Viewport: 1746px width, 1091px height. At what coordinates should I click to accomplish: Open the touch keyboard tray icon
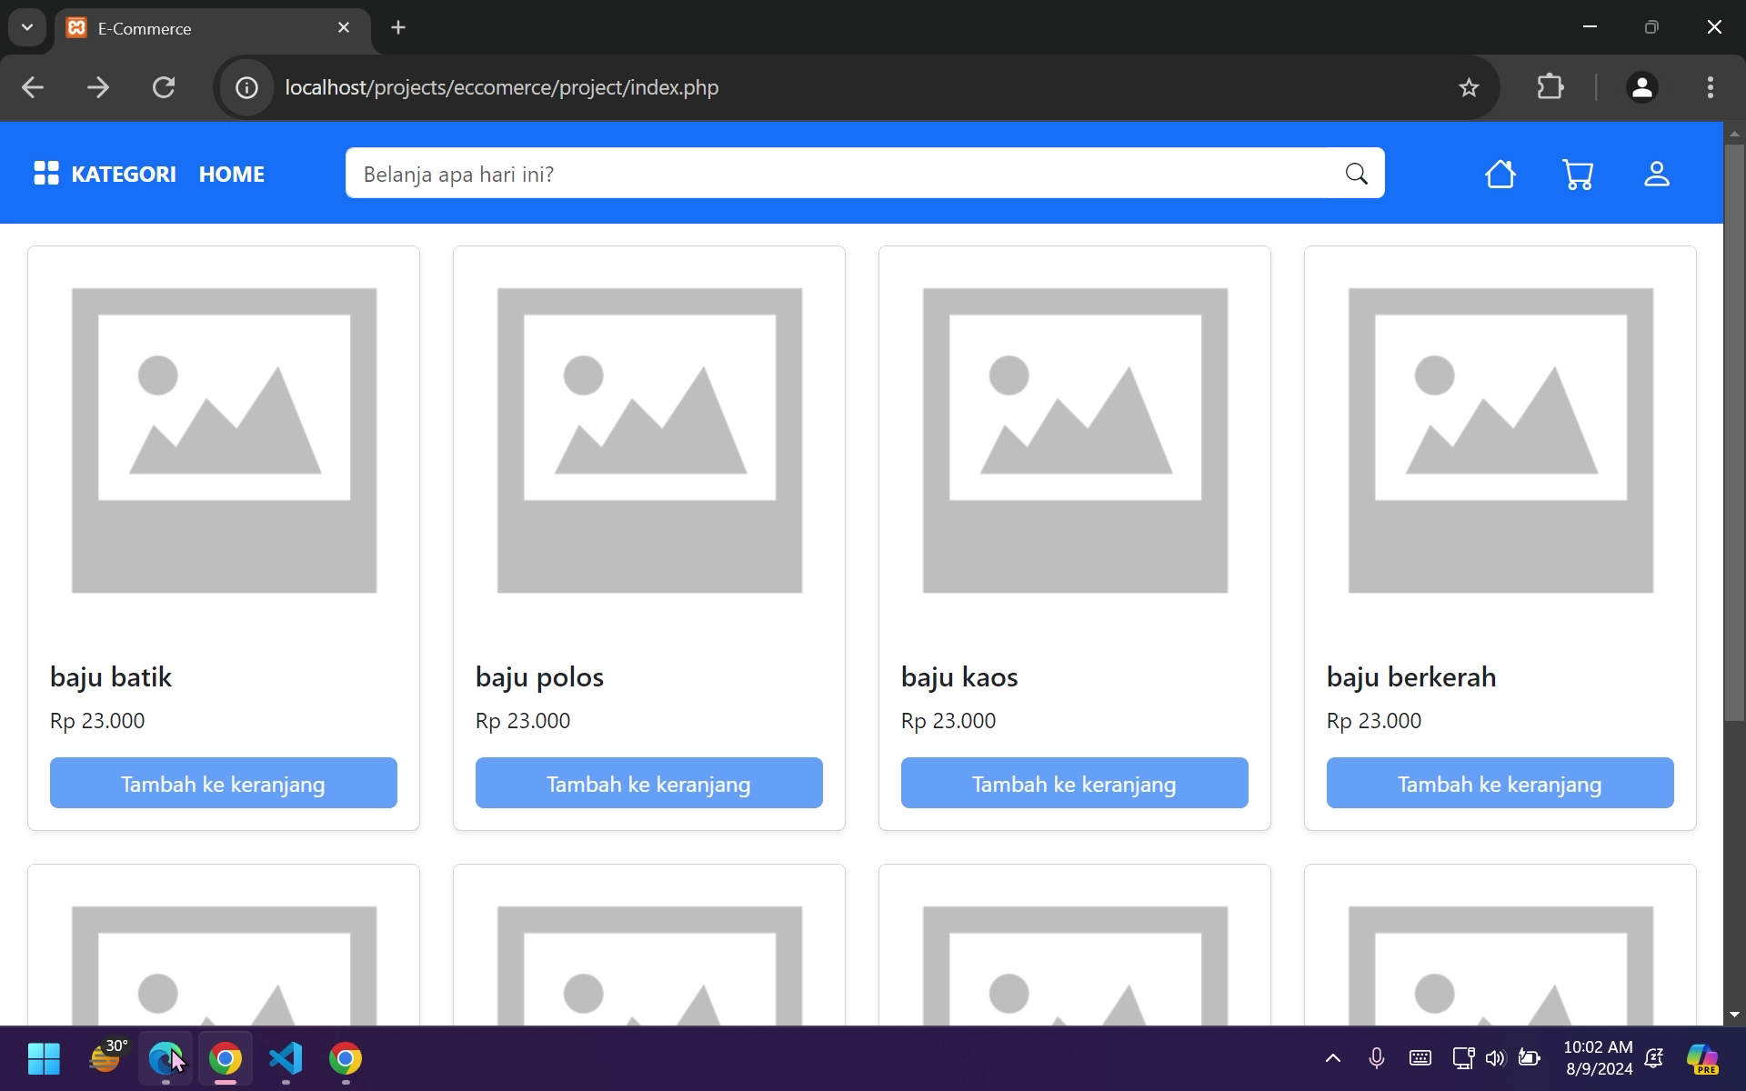tap(1420, 1057)
